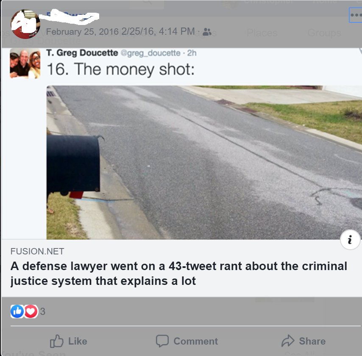
Task: Click the Share button label
Action: click(x=312, y=341)
